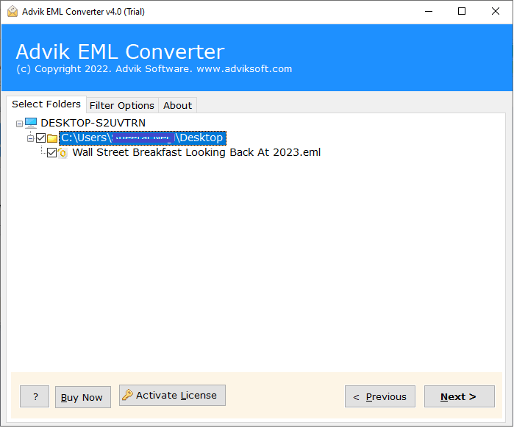Click the Buy Now button
This screenshot has width=514, height=428.
tap(82, 397)
